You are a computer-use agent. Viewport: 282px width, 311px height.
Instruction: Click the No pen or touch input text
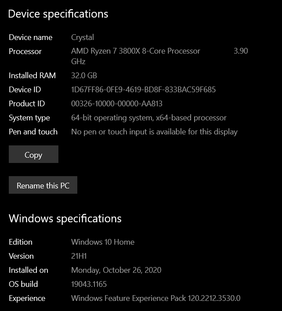pyautogui.click(x=154, y=132)
